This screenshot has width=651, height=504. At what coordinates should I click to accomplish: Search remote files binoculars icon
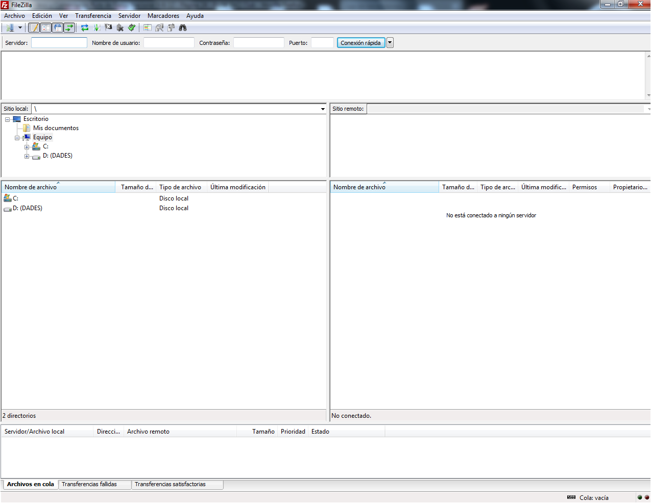[183, 28]
